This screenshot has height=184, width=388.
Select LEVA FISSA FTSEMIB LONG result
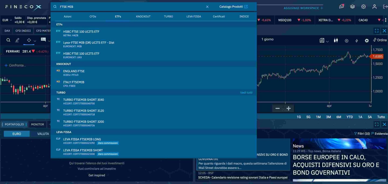tap(82, 139)
